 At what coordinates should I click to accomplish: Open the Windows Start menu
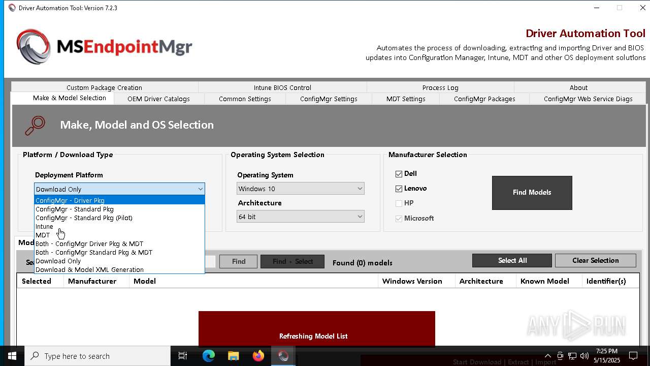[12, 356]
